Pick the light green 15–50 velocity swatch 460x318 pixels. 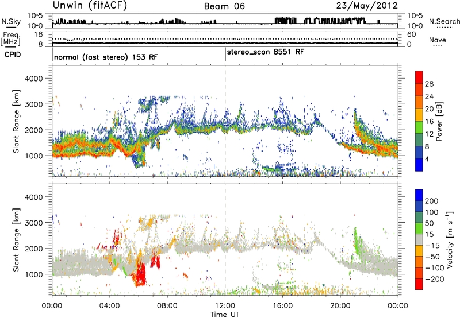[x=419, y=228]
